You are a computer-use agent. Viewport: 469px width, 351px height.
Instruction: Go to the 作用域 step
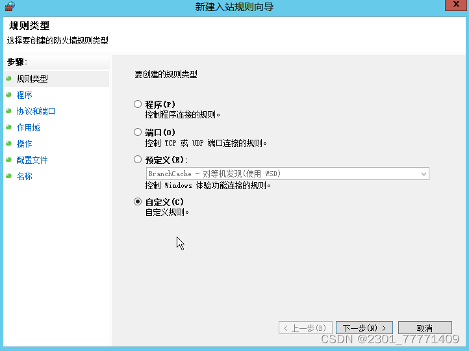click(28, 127)
